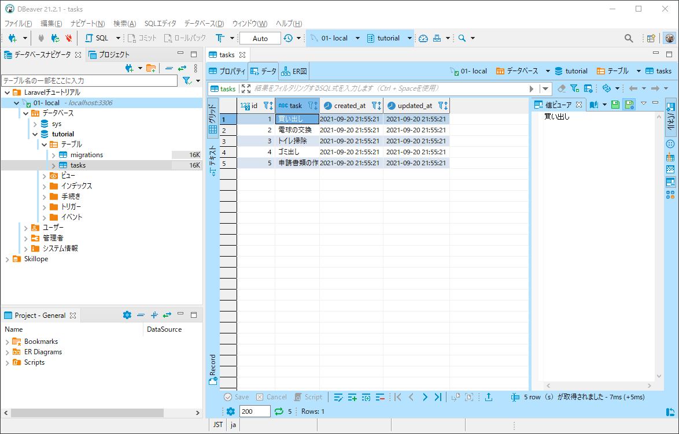Switch to the ER図 tab
Image resolution: width=679 pixels, height=434 pixels.
tap(294, 71)
